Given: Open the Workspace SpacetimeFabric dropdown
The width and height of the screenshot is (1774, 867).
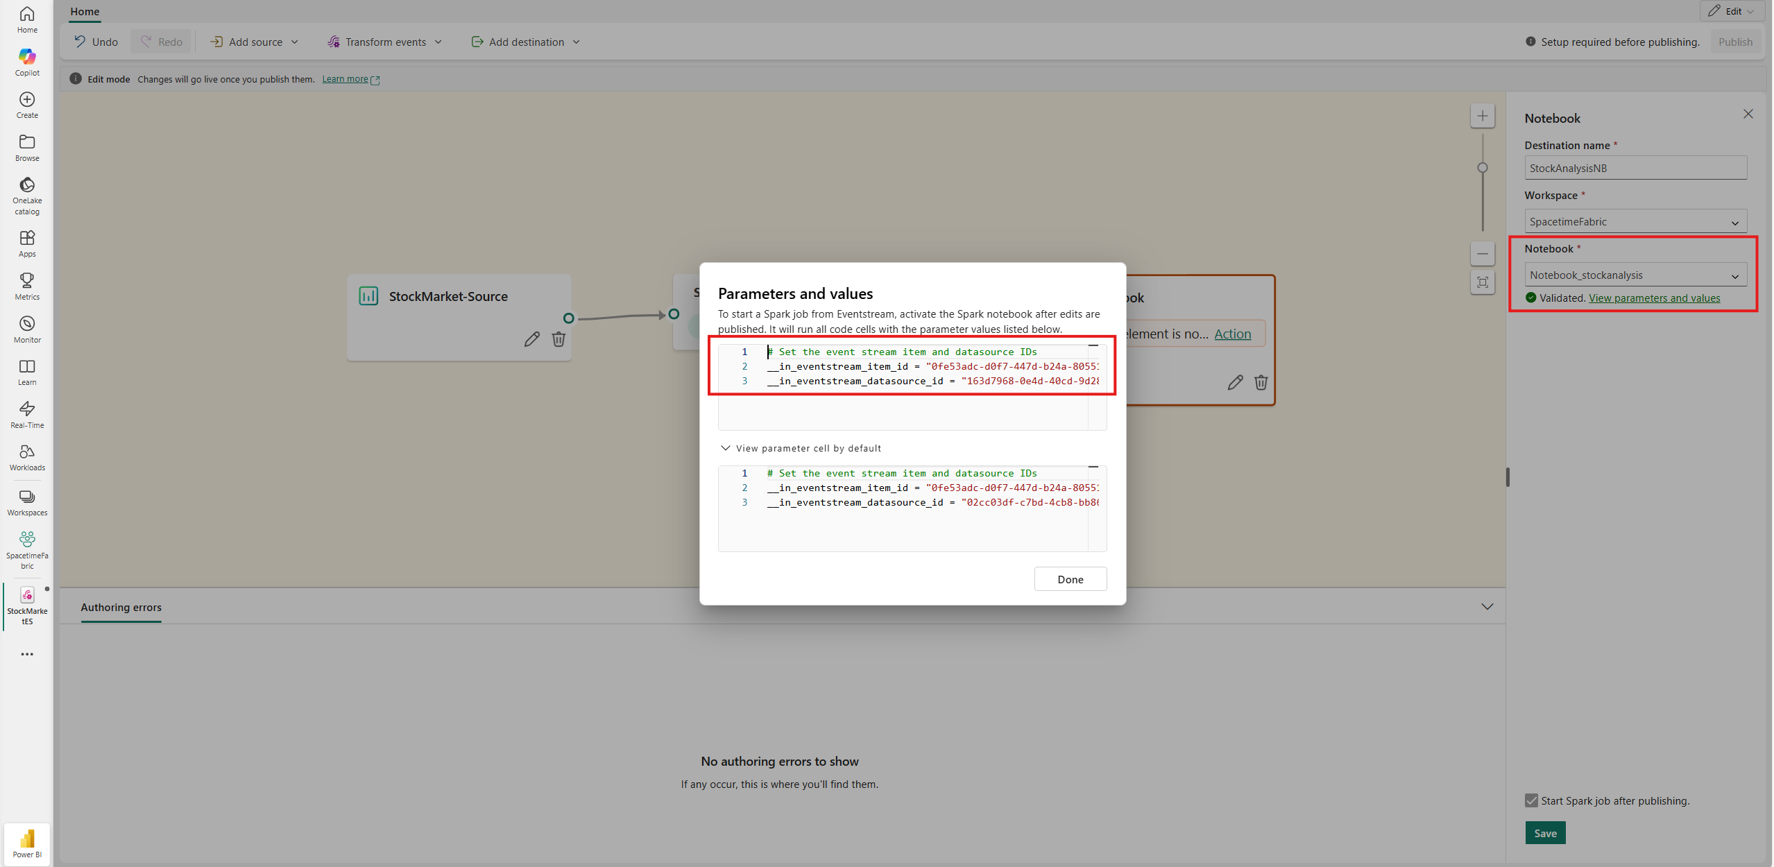Looking at the screenshot, I should pos(1635,222).
